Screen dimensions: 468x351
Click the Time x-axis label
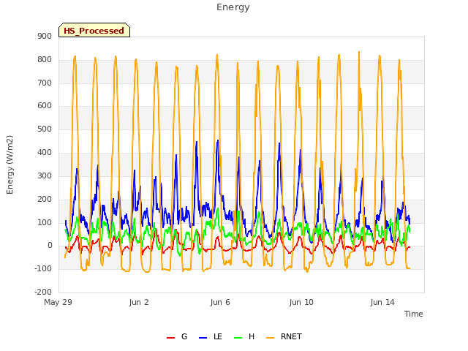click(413, 314)
